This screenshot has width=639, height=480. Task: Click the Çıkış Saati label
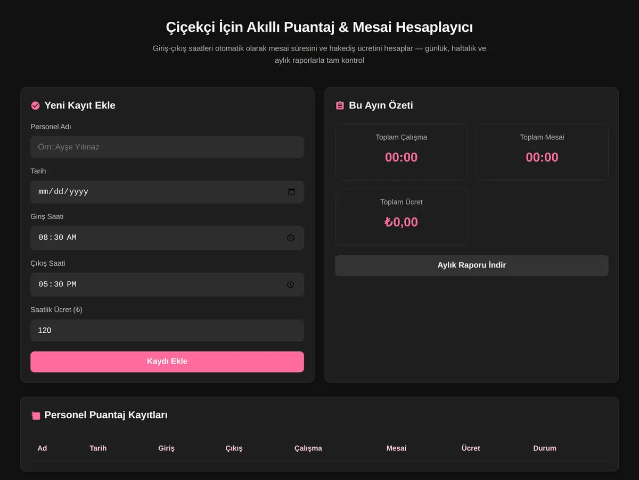click(48, 263)
